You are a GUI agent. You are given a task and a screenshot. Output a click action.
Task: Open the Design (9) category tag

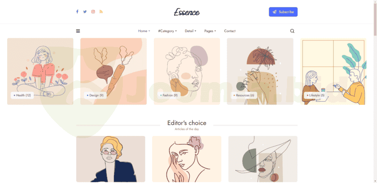pos(95,95)
